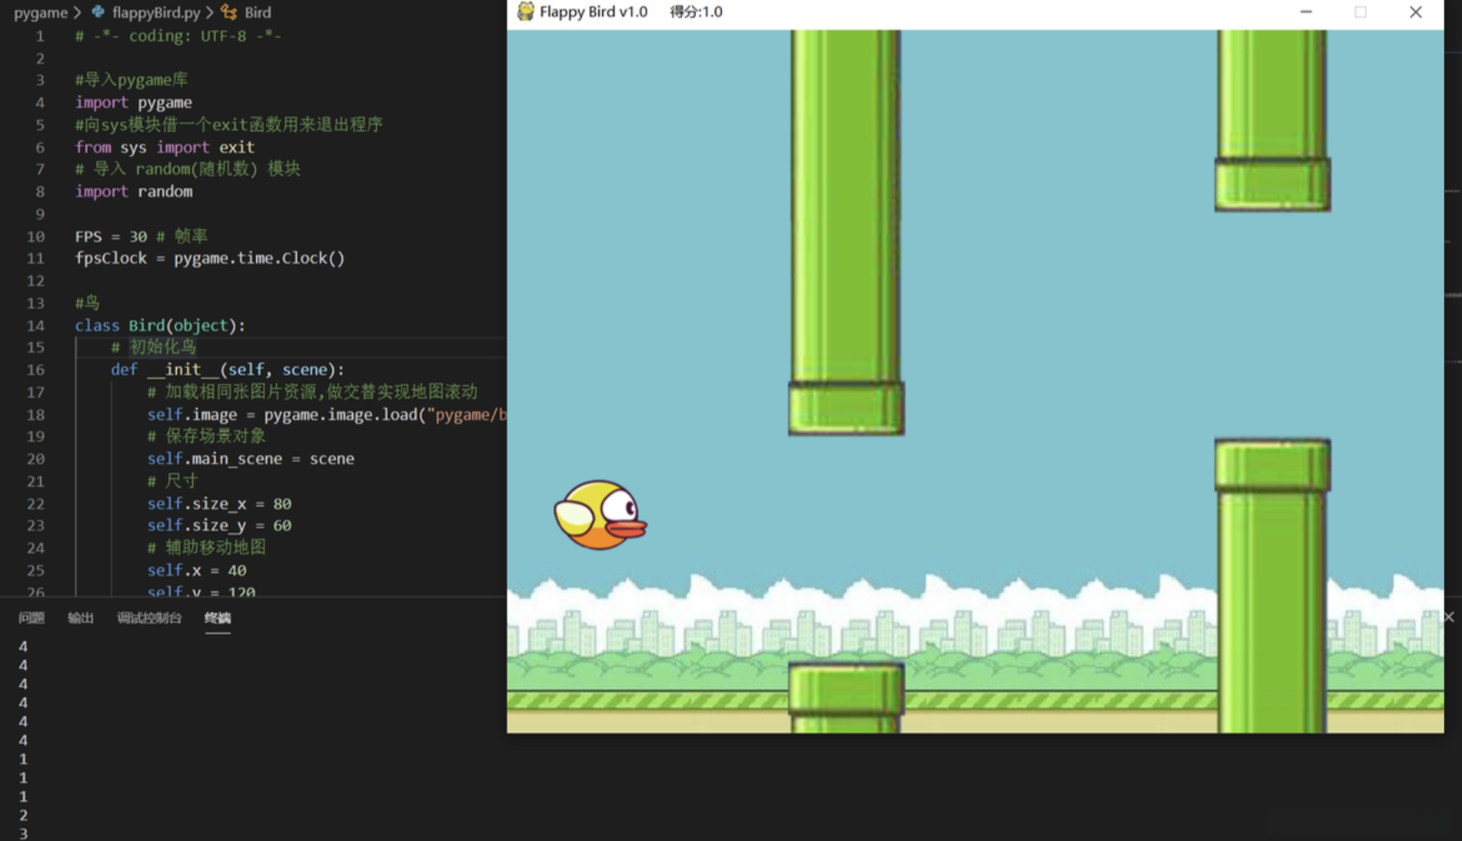Click the Python file icon in the breadcrumb
Screen dimensions: 1462x841
[x=98, y=12]
